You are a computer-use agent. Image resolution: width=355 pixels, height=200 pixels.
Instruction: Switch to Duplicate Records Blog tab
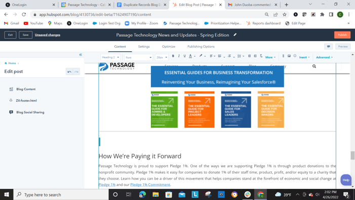pos(142,5)
